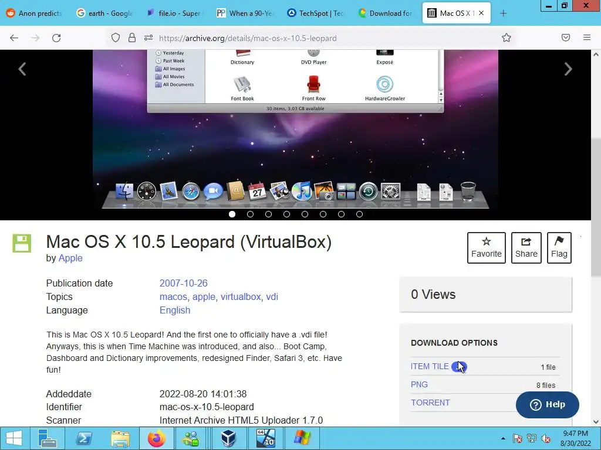This screenshot has width=601, height=450.
Task: Select the eighth carousel dot
Action: pyautogui.click(x=360, y=214)
